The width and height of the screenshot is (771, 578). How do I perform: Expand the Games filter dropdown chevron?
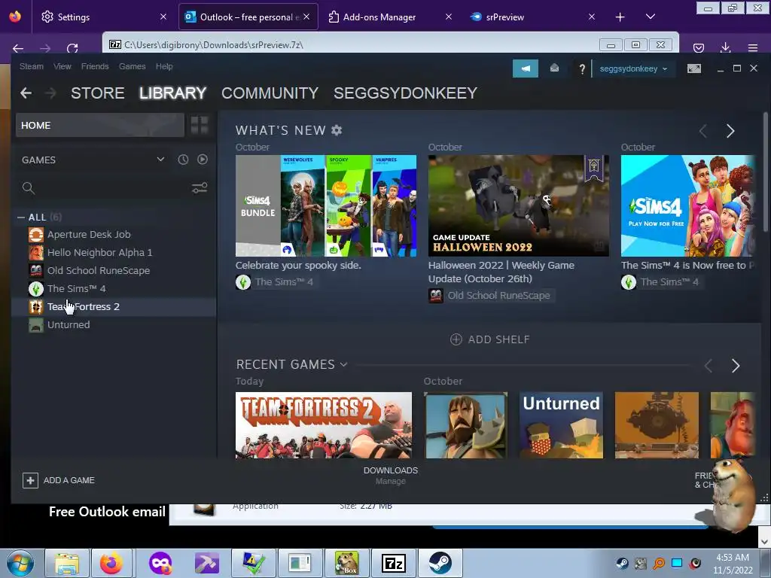pos(160,160)
